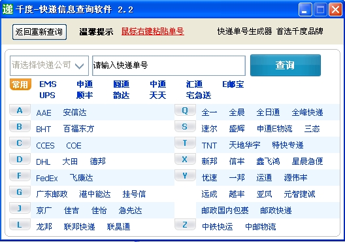Click the letter X index button
This screenshot has height=242, width=345.
185,159
